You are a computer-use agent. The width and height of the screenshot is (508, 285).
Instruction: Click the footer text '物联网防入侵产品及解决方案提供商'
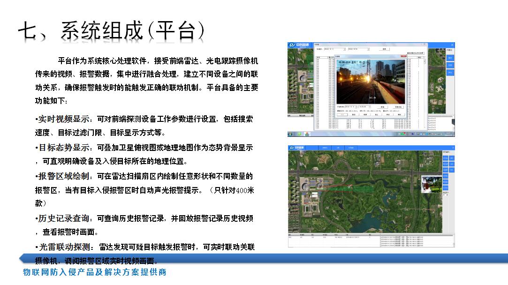click(95, 272)
